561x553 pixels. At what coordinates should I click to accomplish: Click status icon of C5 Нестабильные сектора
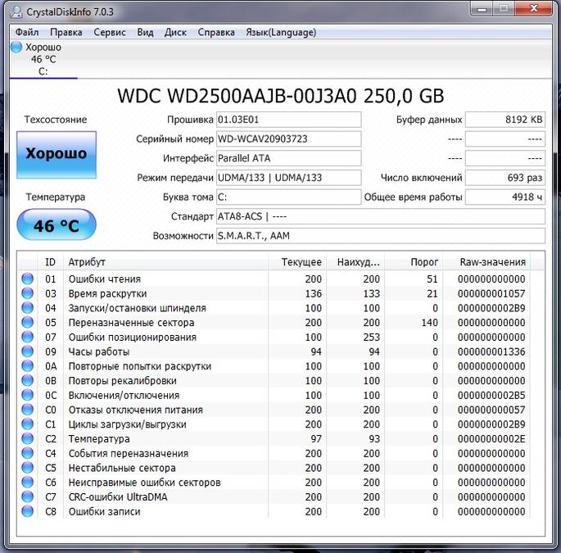click(28, 468)
